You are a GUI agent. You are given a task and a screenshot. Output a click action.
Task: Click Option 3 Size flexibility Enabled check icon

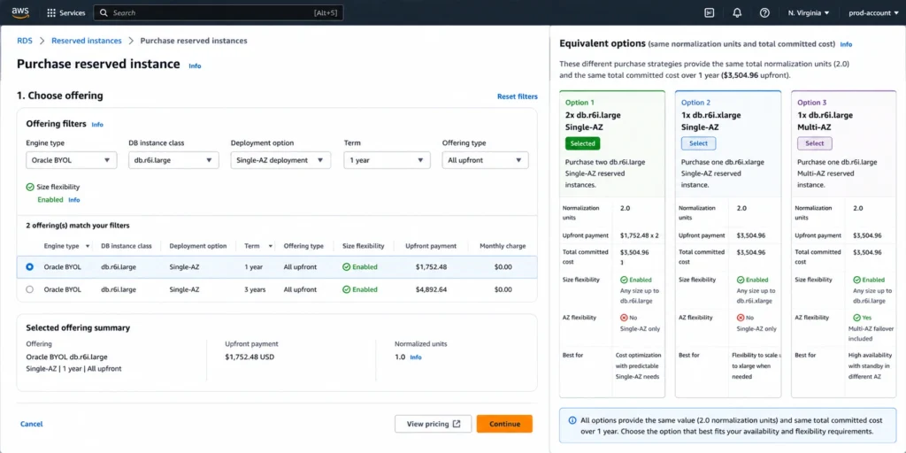[x=856, y=280]
